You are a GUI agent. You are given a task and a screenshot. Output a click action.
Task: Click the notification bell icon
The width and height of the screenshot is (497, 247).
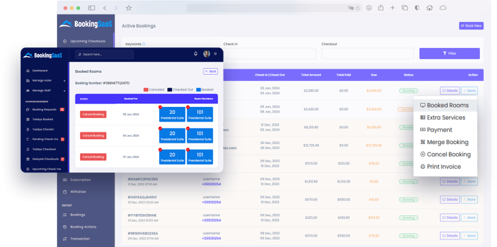click(195, 54)
